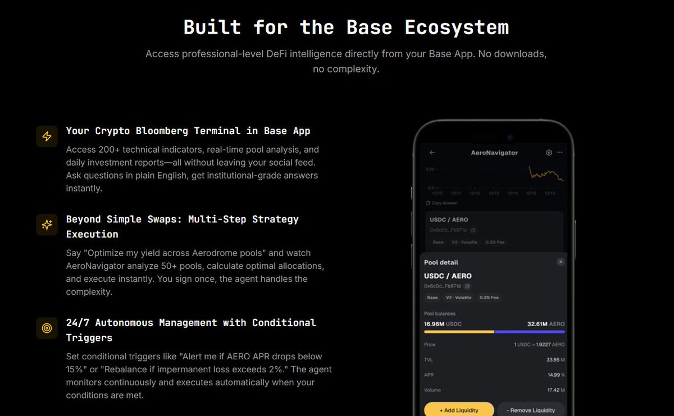Click the purple AERO portion of balance bar
This screenshot has height=416, width=674.
(530, 332)
